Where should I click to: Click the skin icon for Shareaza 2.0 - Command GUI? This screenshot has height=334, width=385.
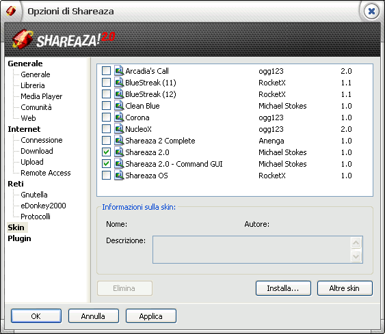click(119, 164)
